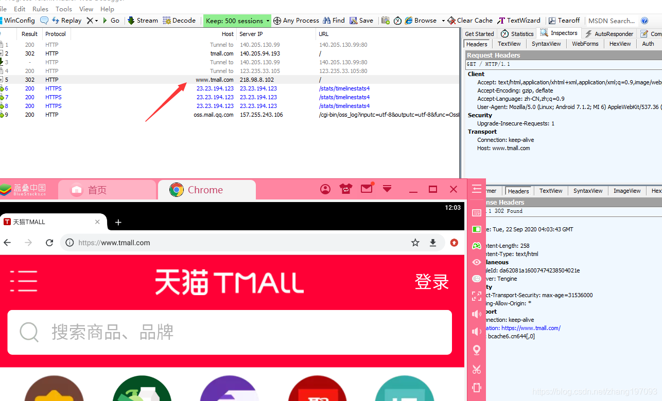Screen dimensions: 662x401
Task: Click the 登录 login link on Tmall
Action: [x=432, y=282]
